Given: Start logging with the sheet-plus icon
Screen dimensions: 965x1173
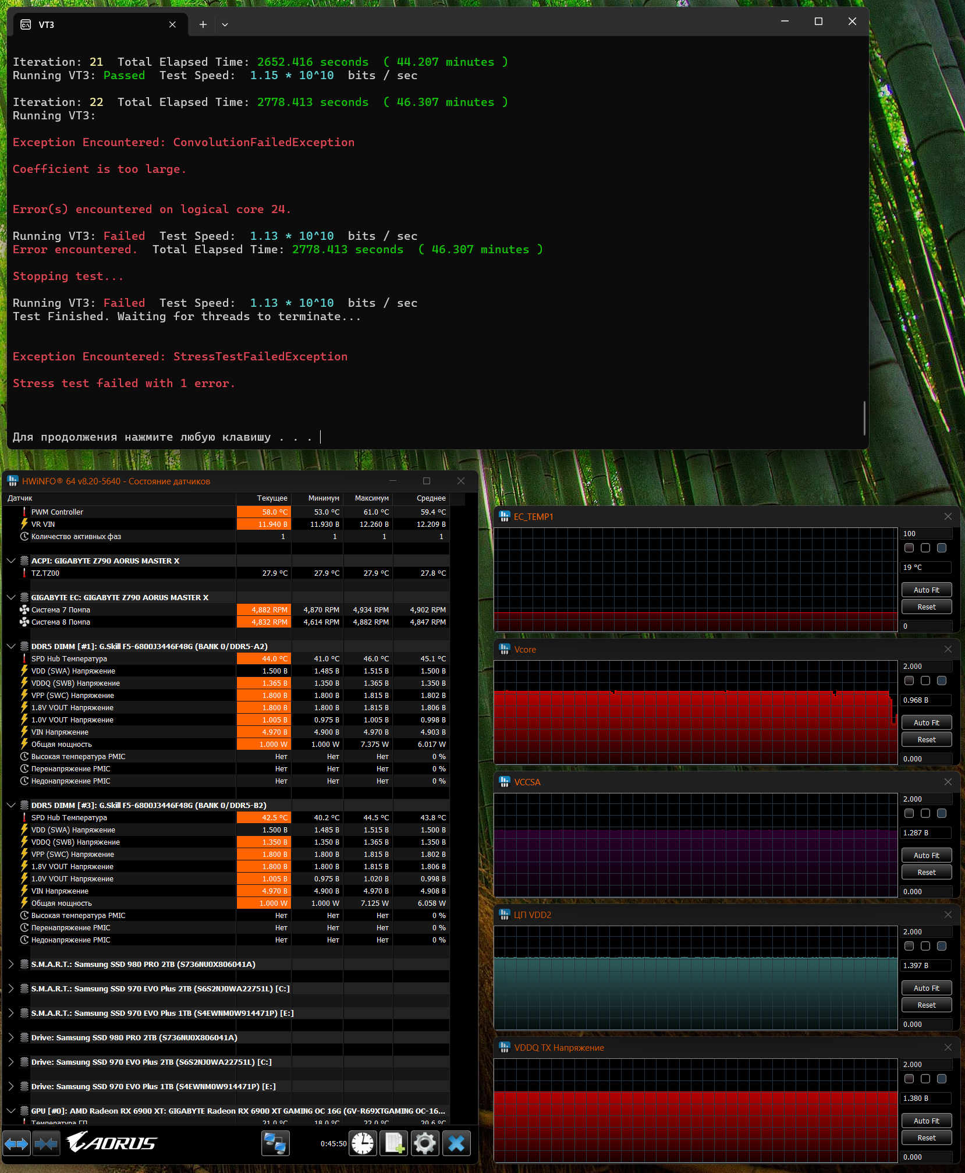Looking at the screenshot, I should [x=394, y=1144].
